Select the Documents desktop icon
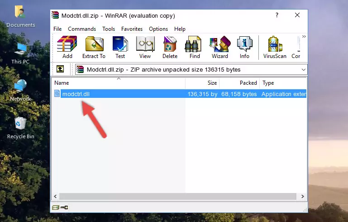Viewport: 348px width, 222px height. coord(21,17)
